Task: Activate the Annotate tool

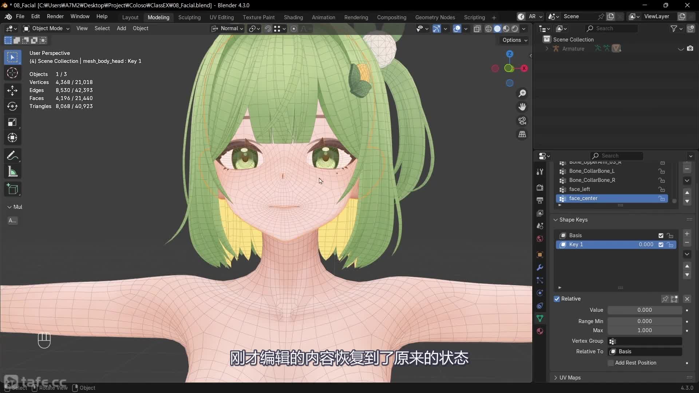Action: (x=12, y=156)
